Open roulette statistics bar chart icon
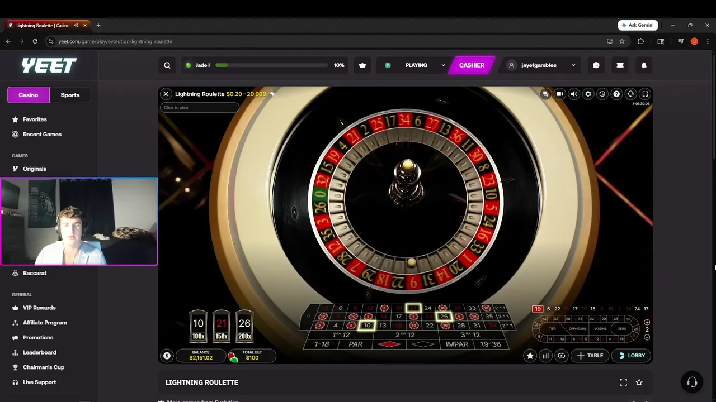Image resolution: width=716 pixels, height=402 pixels. tap(545, 356)
